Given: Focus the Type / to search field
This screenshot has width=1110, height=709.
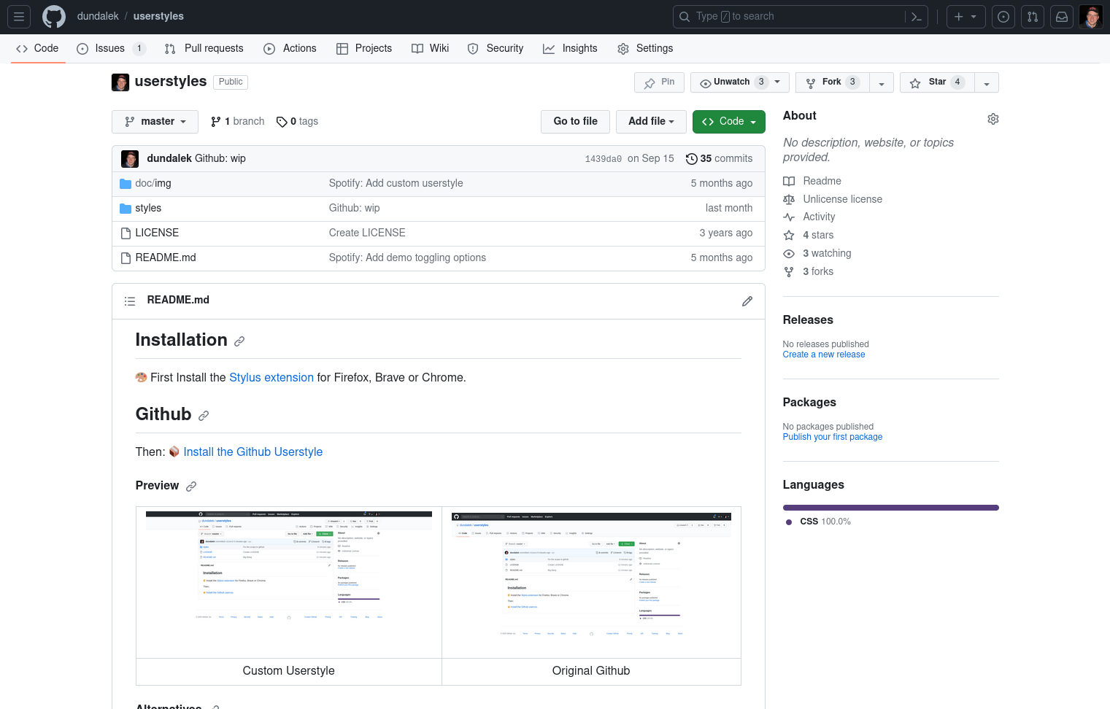Looking at the screenshot, I should [800, 17].
